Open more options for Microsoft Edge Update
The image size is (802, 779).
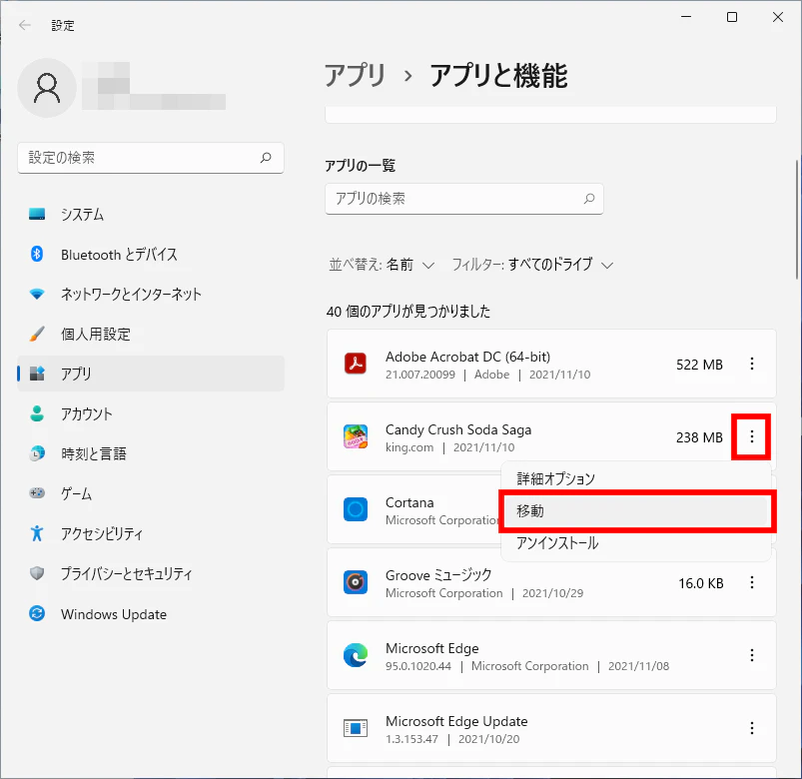752,728
